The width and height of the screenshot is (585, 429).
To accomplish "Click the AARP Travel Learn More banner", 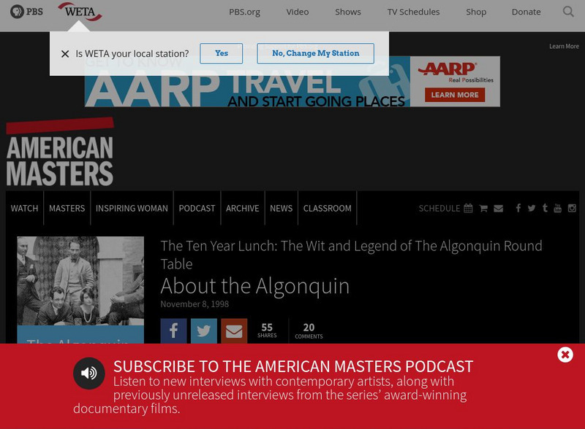I will [454, 94].
